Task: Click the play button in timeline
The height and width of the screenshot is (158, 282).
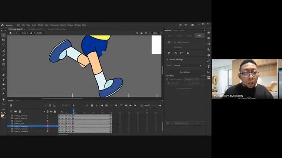Action: click(x=130, y=105)
